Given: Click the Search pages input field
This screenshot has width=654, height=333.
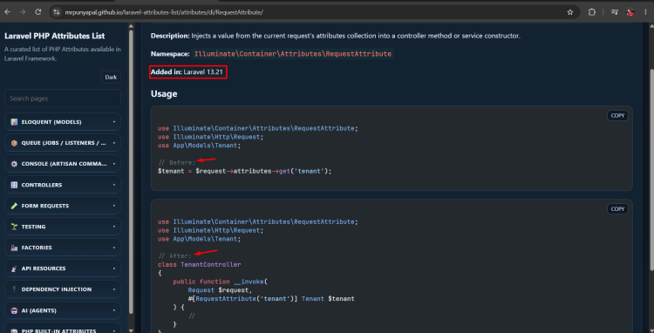Looking at the screenshot, I should pos(63,99).
